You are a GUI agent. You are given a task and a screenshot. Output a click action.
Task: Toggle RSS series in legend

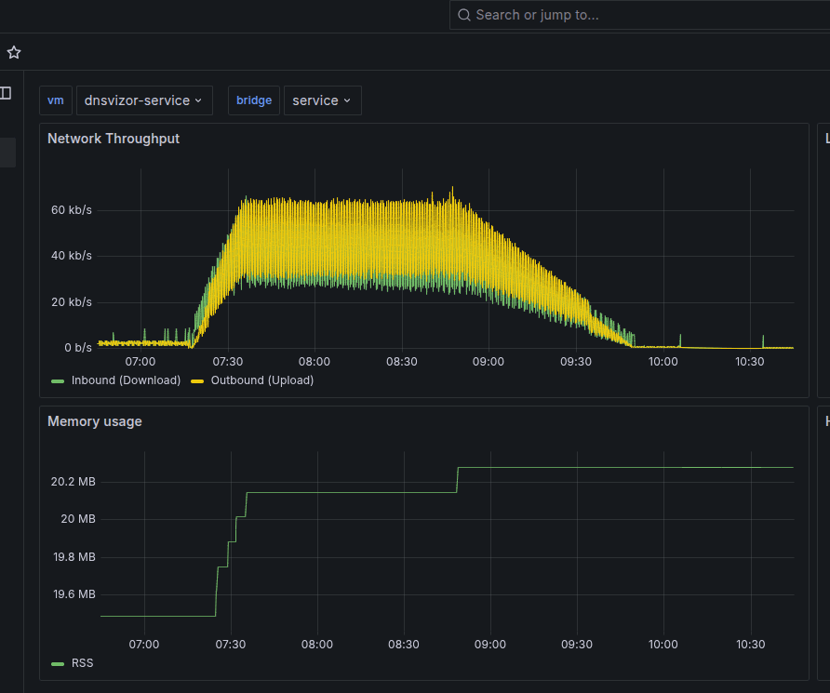point(82,663)
